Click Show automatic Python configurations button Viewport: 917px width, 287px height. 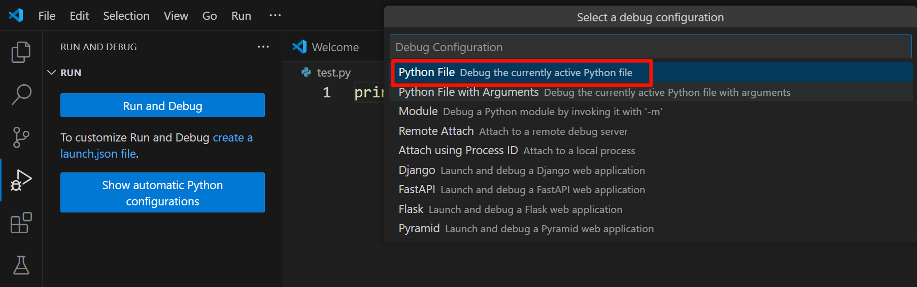(162, 193)
